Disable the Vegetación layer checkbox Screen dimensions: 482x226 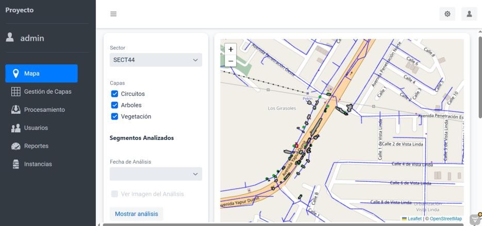114,117
